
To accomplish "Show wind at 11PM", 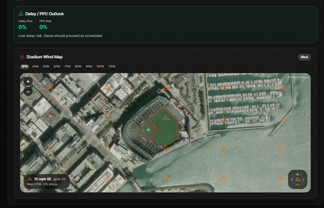I will coord(112,67).
